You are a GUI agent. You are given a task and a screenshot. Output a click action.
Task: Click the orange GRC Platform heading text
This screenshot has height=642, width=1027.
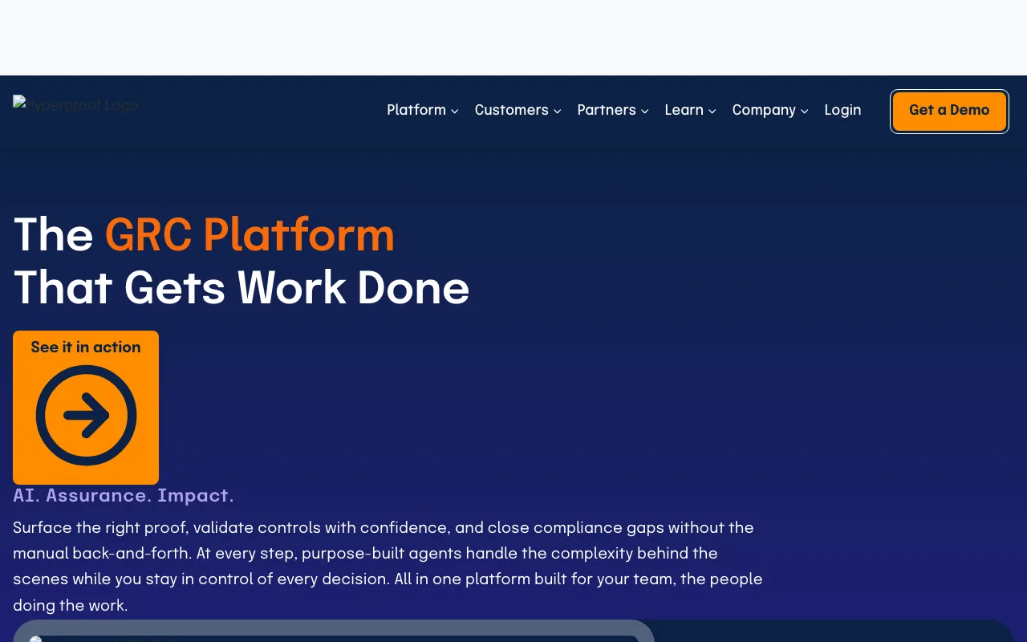(250, 235)
